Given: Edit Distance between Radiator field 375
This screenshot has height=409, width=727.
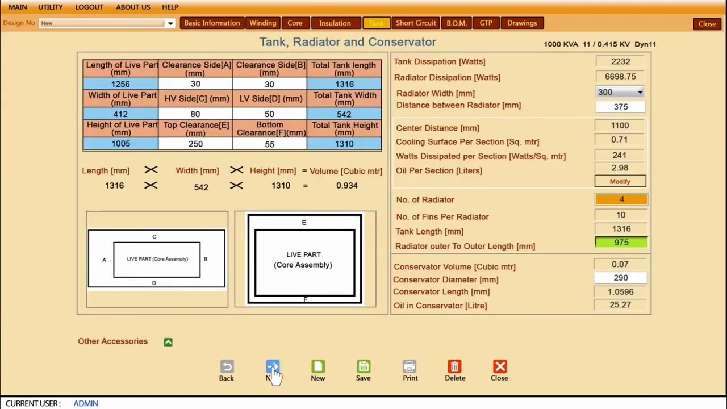Looking at the screenshot, I should (620, 107).
